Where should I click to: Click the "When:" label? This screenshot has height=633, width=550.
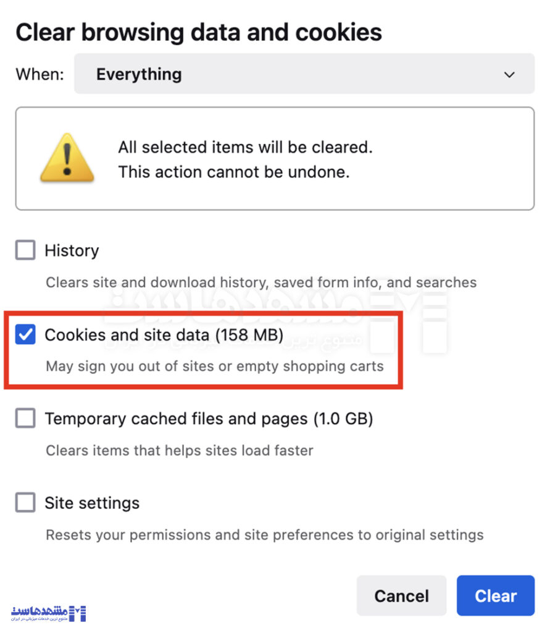coord(40,74)
